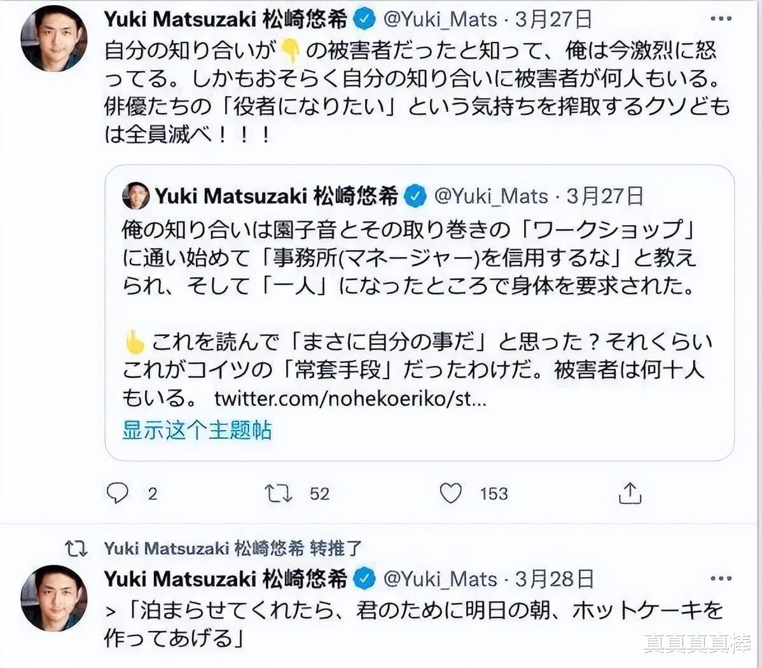This screenshot has width=762, height=668.
Task: Click the verified badge in the quoted tweet
Action: [415, 196]
